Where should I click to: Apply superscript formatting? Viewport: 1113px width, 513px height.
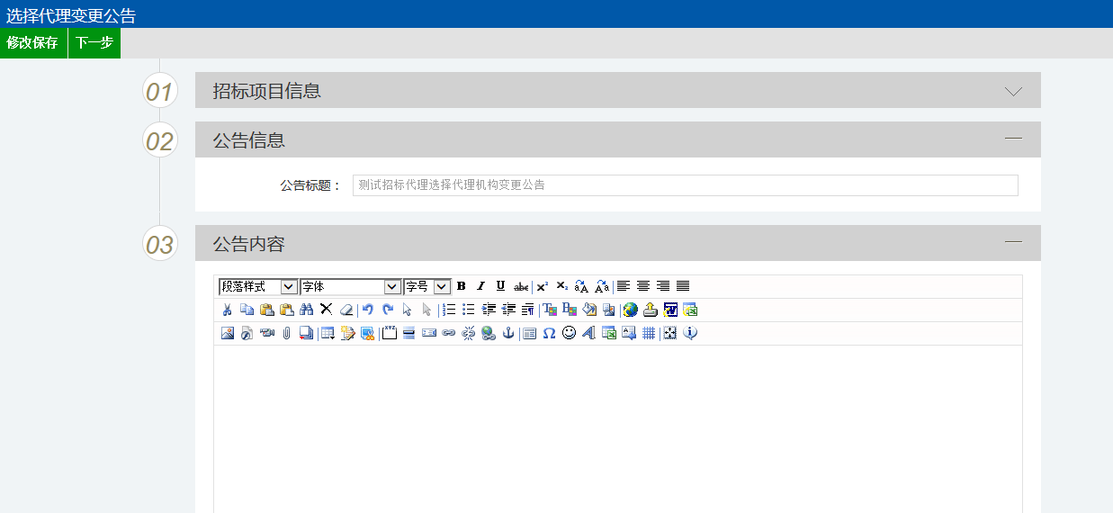(x=543, y=286)
